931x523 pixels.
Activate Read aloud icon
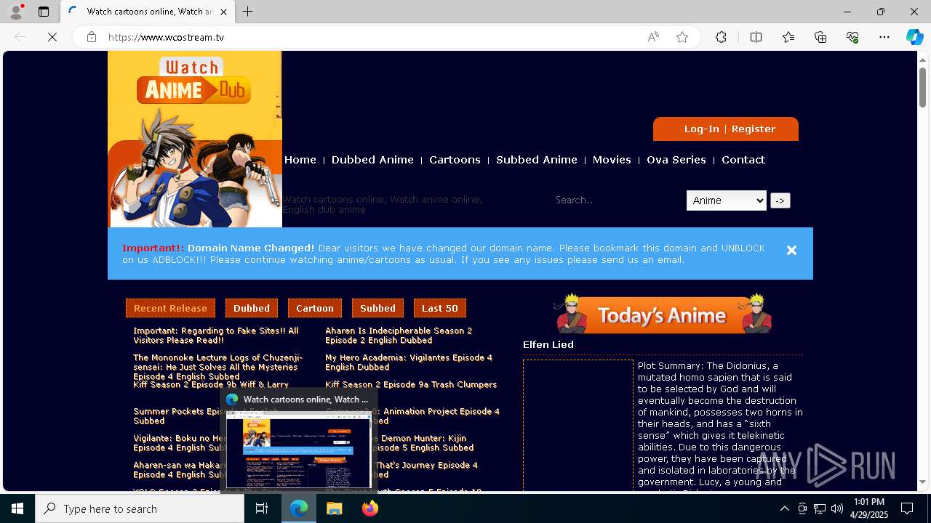653,37
